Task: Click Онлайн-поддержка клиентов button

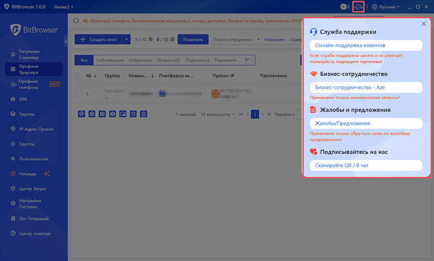Action: 366,45
